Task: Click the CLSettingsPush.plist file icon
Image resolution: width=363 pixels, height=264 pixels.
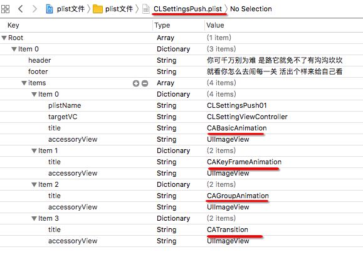Action: (x=146, y=9)
